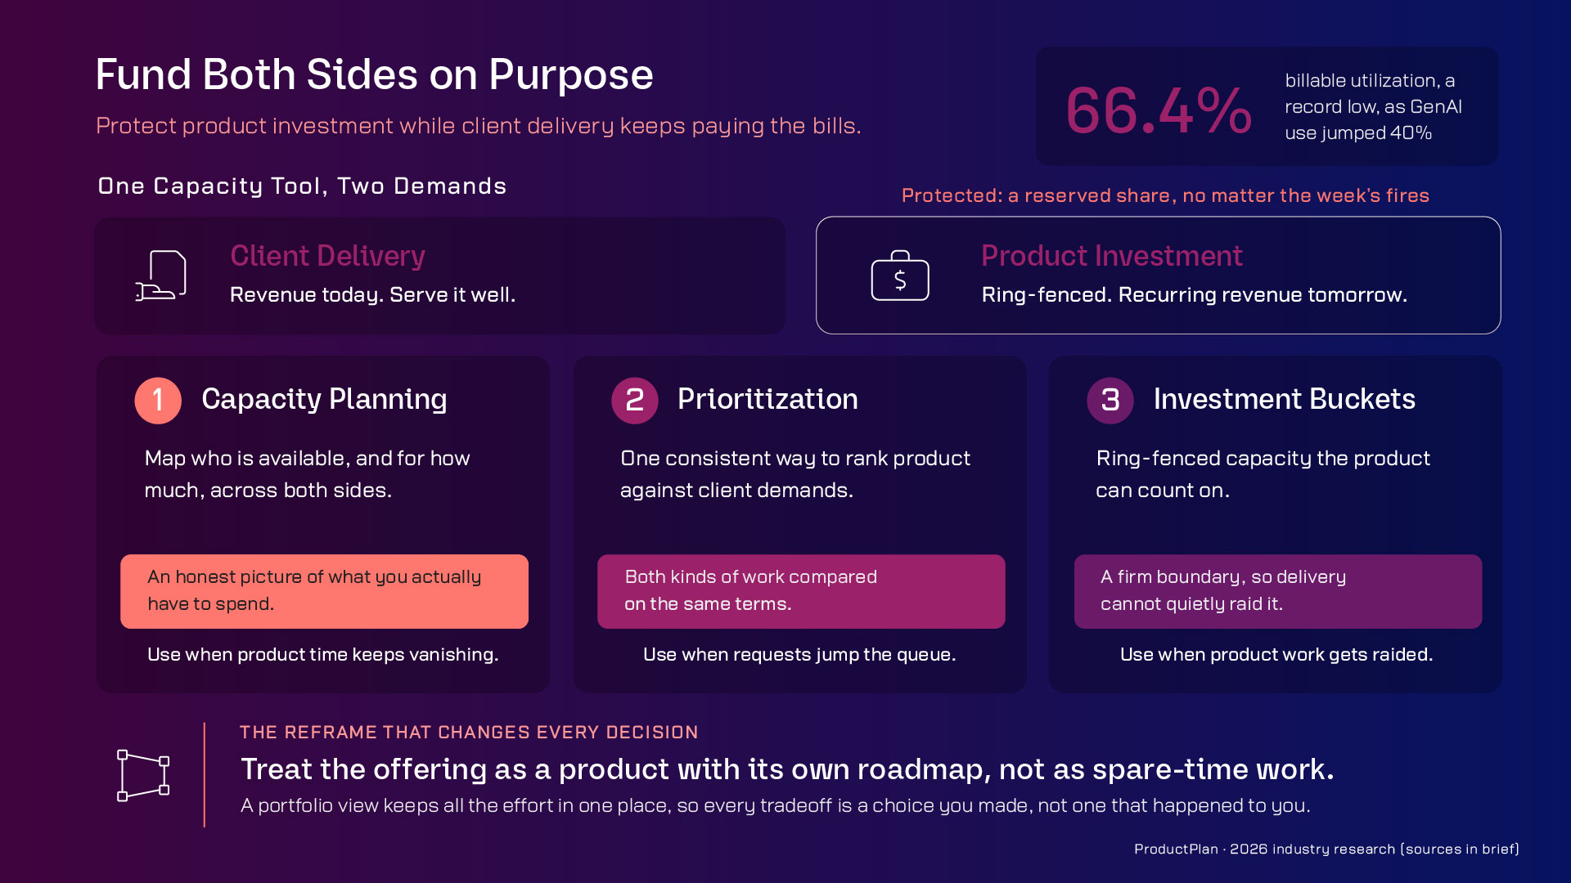Click the purple number 3 circle
Viewport: 1571px width, 883px height.
(1110, 401)
